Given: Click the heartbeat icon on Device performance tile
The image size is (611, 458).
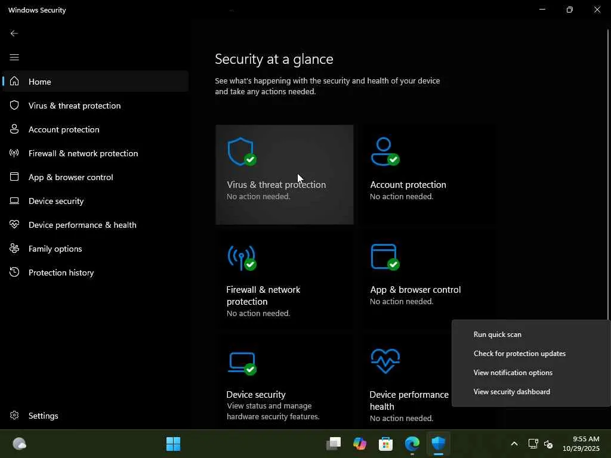Looking at the screenshot, I should click(x=385, y=361).
